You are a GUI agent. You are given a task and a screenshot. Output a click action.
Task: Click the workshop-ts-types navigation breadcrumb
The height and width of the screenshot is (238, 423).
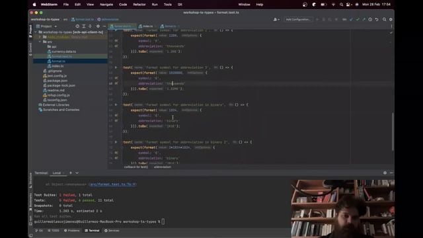point(45,19)
